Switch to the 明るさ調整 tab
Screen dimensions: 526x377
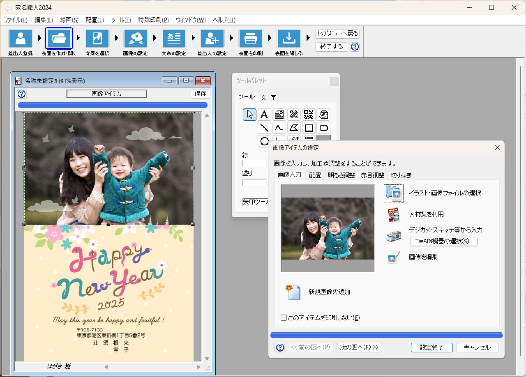[341, 175]
